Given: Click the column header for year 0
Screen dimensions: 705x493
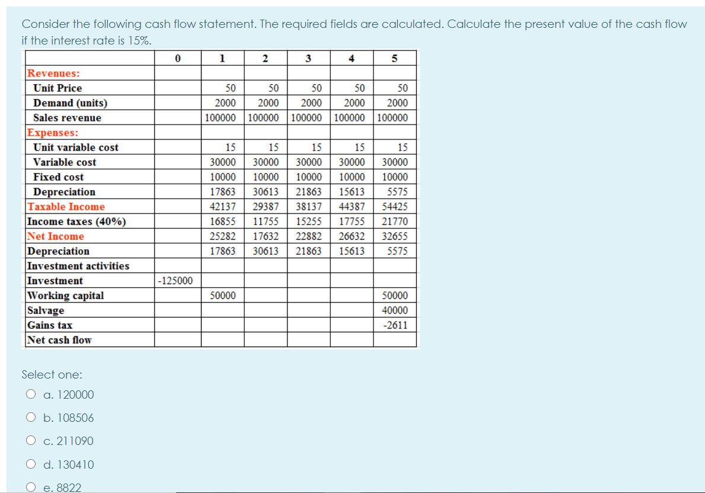Looking at the screenshot, I should coord(177,58).
